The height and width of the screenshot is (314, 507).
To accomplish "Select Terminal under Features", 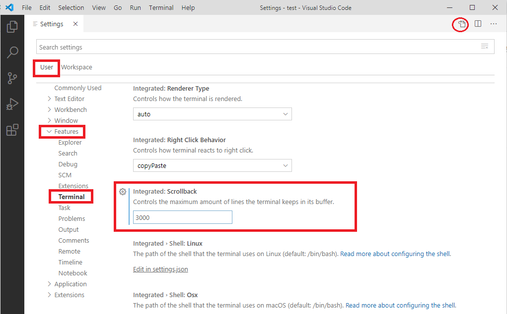I will 72,197.
